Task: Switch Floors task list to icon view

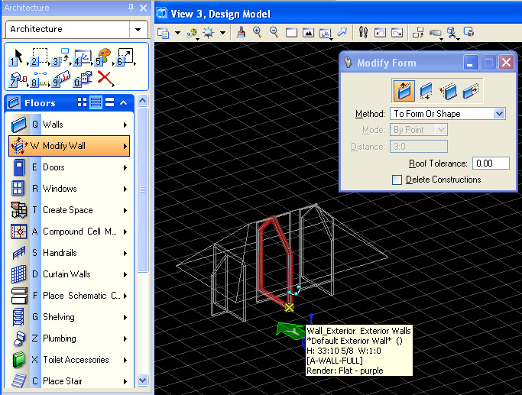Action: click(82, 102)
